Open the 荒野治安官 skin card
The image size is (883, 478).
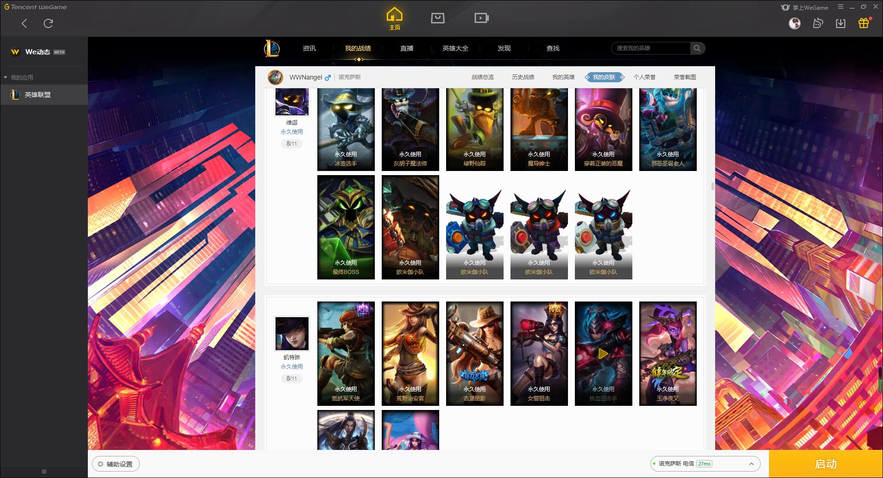(410, 353)
